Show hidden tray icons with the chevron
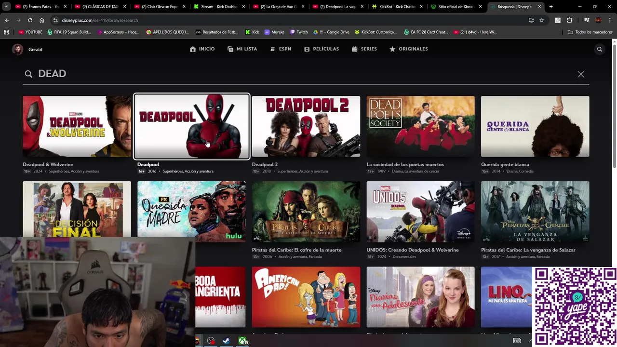 coord(530,341)
